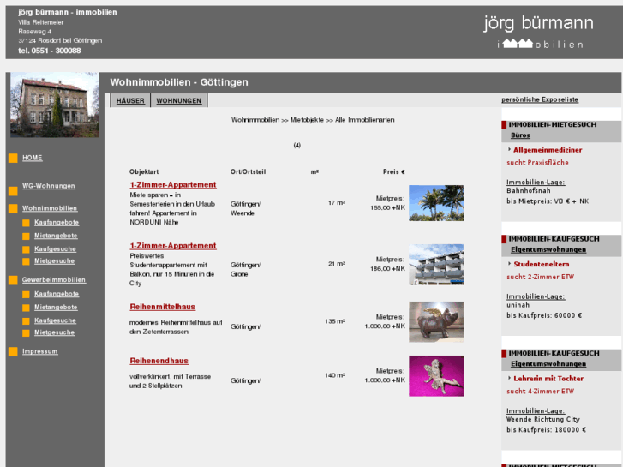Open Mietangebote under Wohnimmobilien
This screenshot has width=623, height=467.
tap(56, 236)
